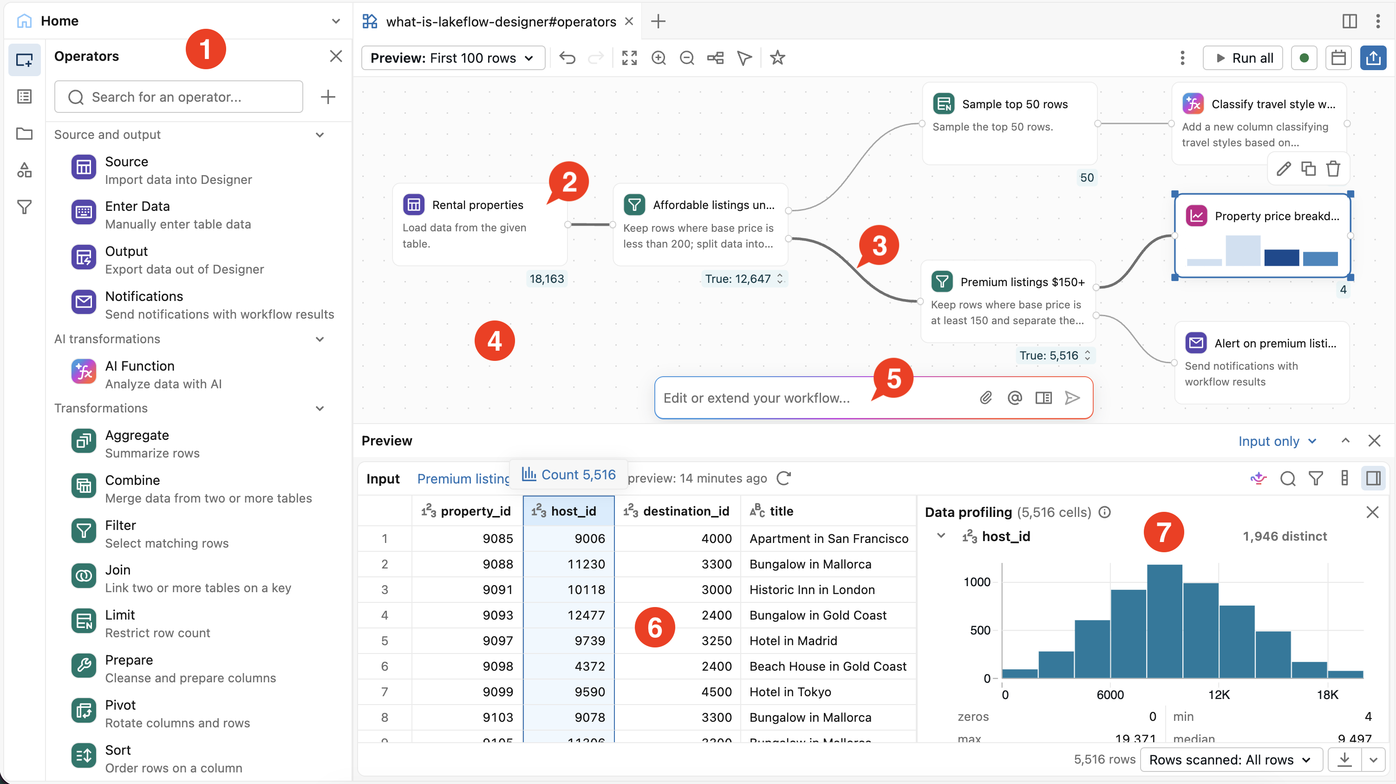The width and height of the screenshot is (1396, 784).
Task: Click the tallest histogram bar
Action: (x=1164, y=621)
